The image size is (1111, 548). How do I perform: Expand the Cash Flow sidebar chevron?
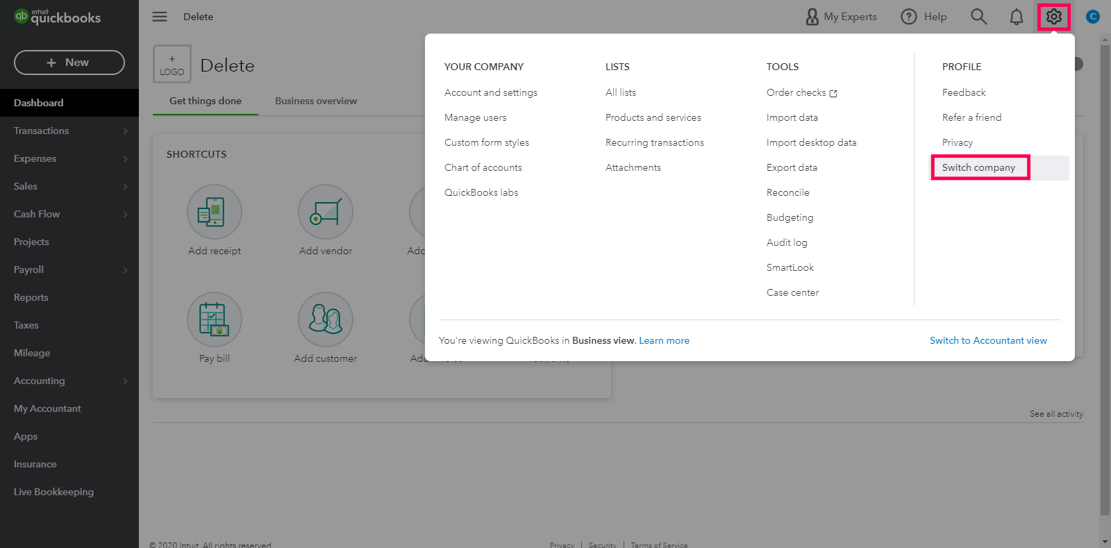tap(125, 214)
